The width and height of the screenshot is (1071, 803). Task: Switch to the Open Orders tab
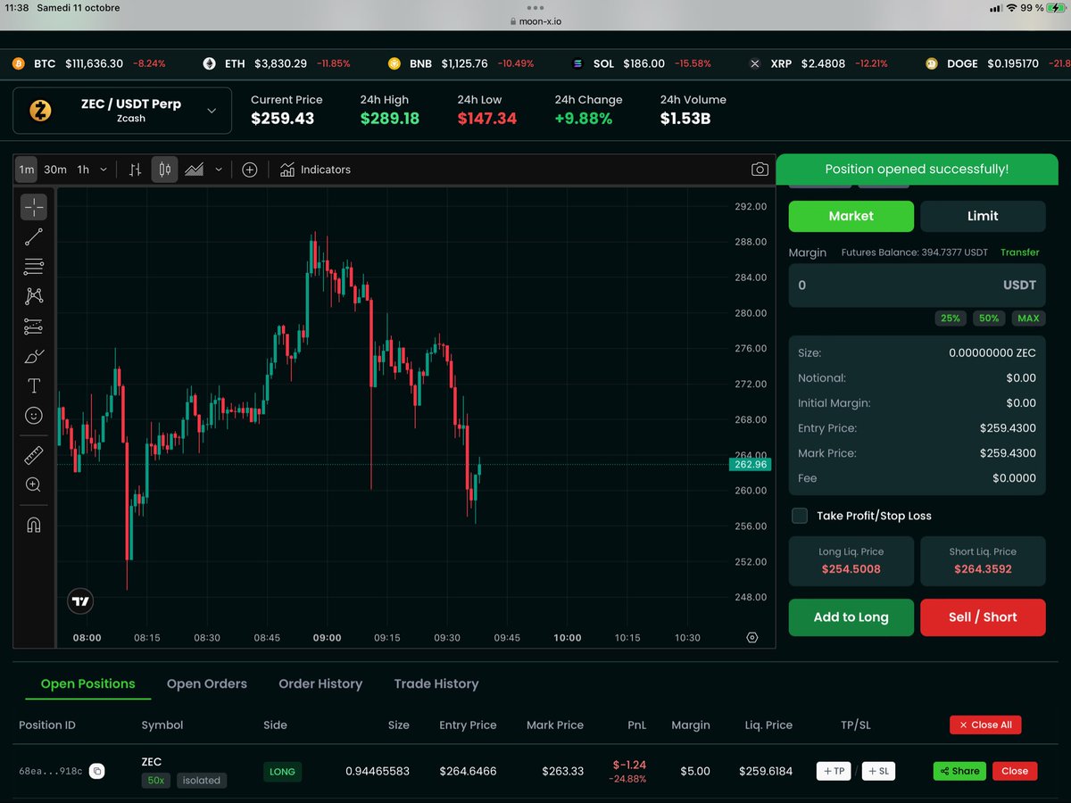point(207,683)
